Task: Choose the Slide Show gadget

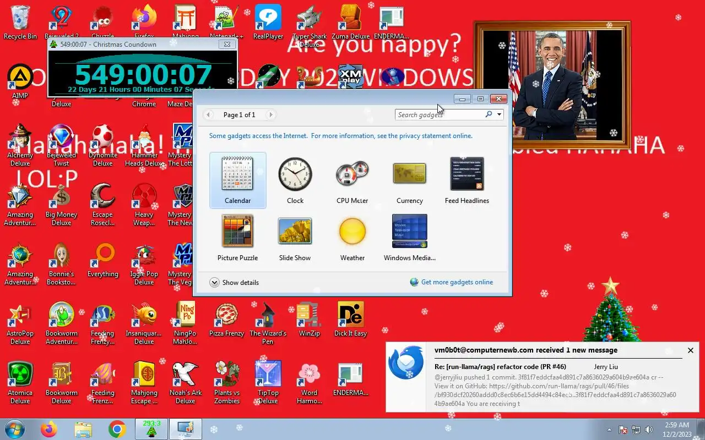Action: tap(295, 238)
